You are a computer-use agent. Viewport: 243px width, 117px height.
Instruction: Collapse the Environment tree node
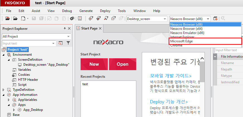(x=4, y=55)
